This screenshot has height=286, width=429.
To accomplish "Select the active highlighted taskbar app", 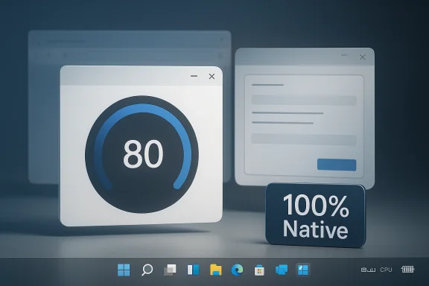I will tap(303, 270).
